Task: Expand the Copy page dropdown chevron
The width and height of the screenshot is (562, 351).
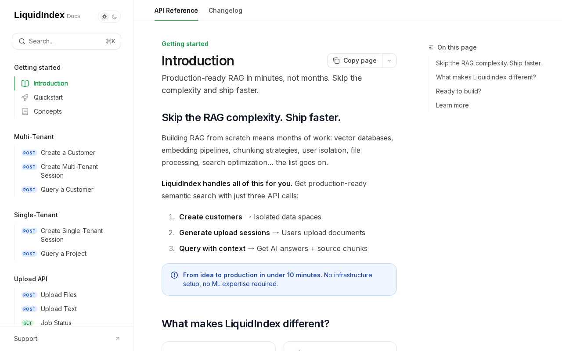Action: pyautogui.click(x=389, y=61)
